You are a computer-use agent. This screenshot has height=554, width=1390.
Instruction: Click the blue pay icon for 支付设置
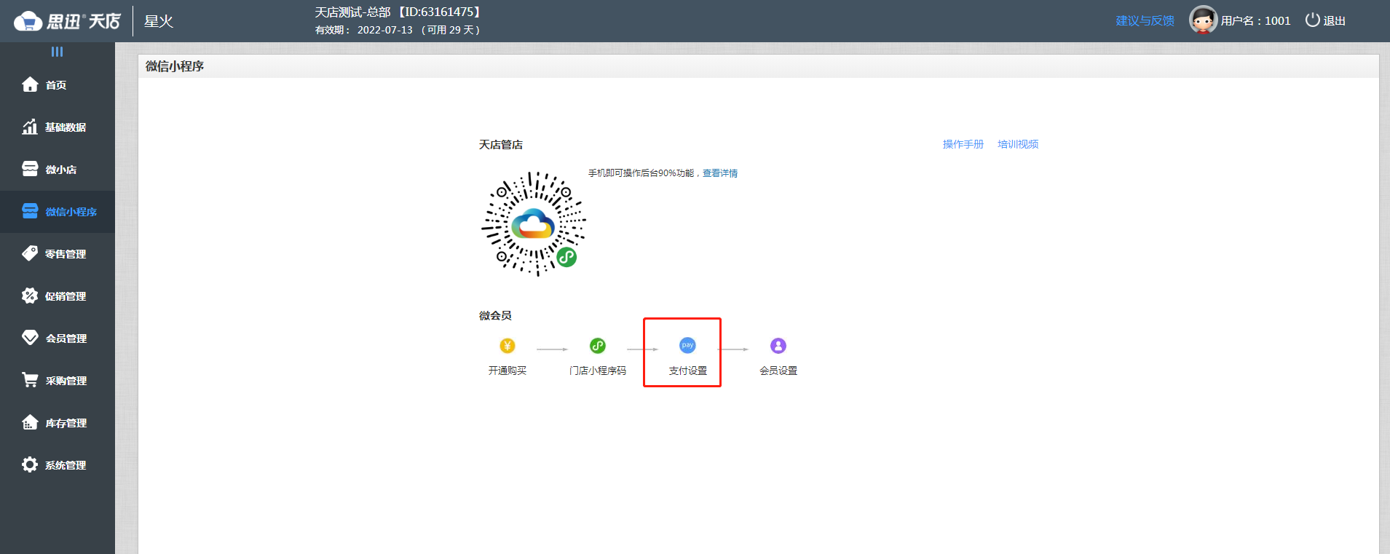(687, 345)
